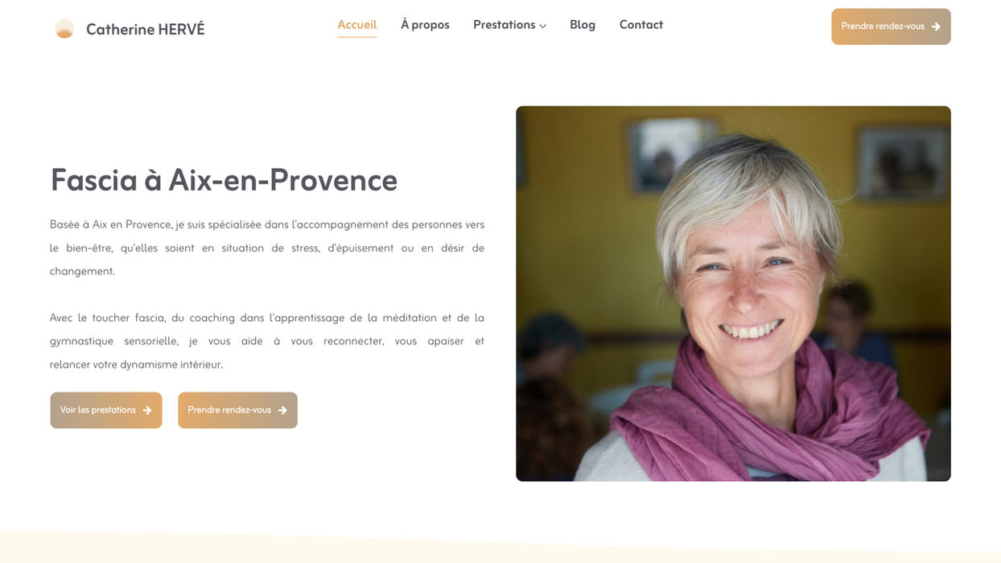Viewport: 1001px width, 563px height.
Task: Open the Contact page
Action: 641,25
